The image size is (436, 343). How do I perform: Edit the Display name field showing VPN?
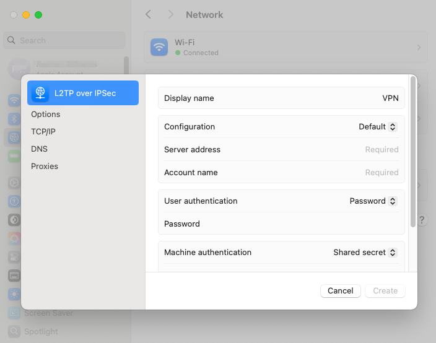[x=281, y=98]
